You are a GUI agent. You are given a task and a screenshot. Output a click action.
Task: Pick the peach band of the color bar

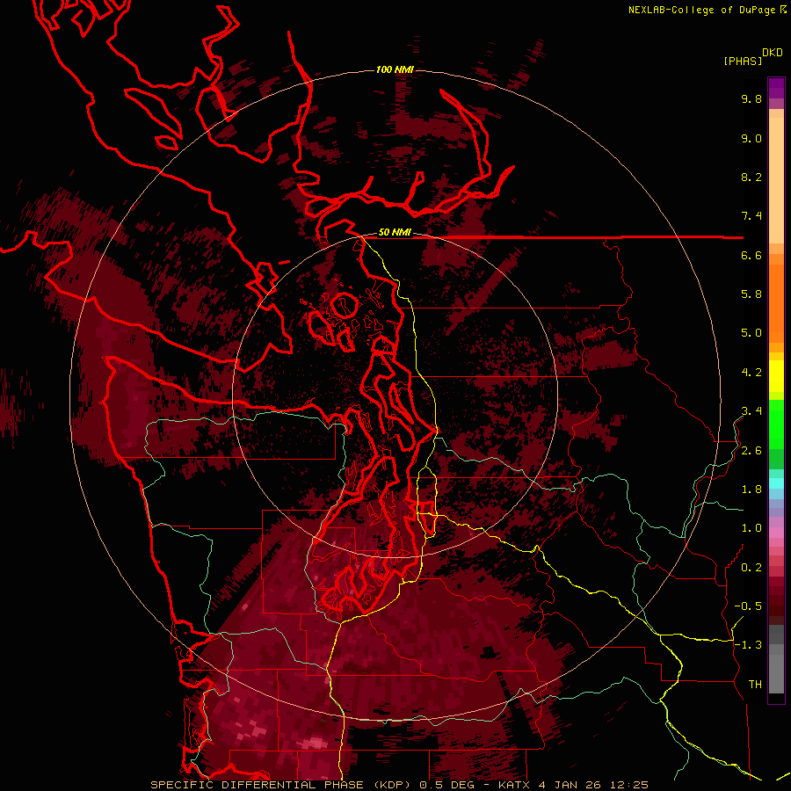click(776, 177)
